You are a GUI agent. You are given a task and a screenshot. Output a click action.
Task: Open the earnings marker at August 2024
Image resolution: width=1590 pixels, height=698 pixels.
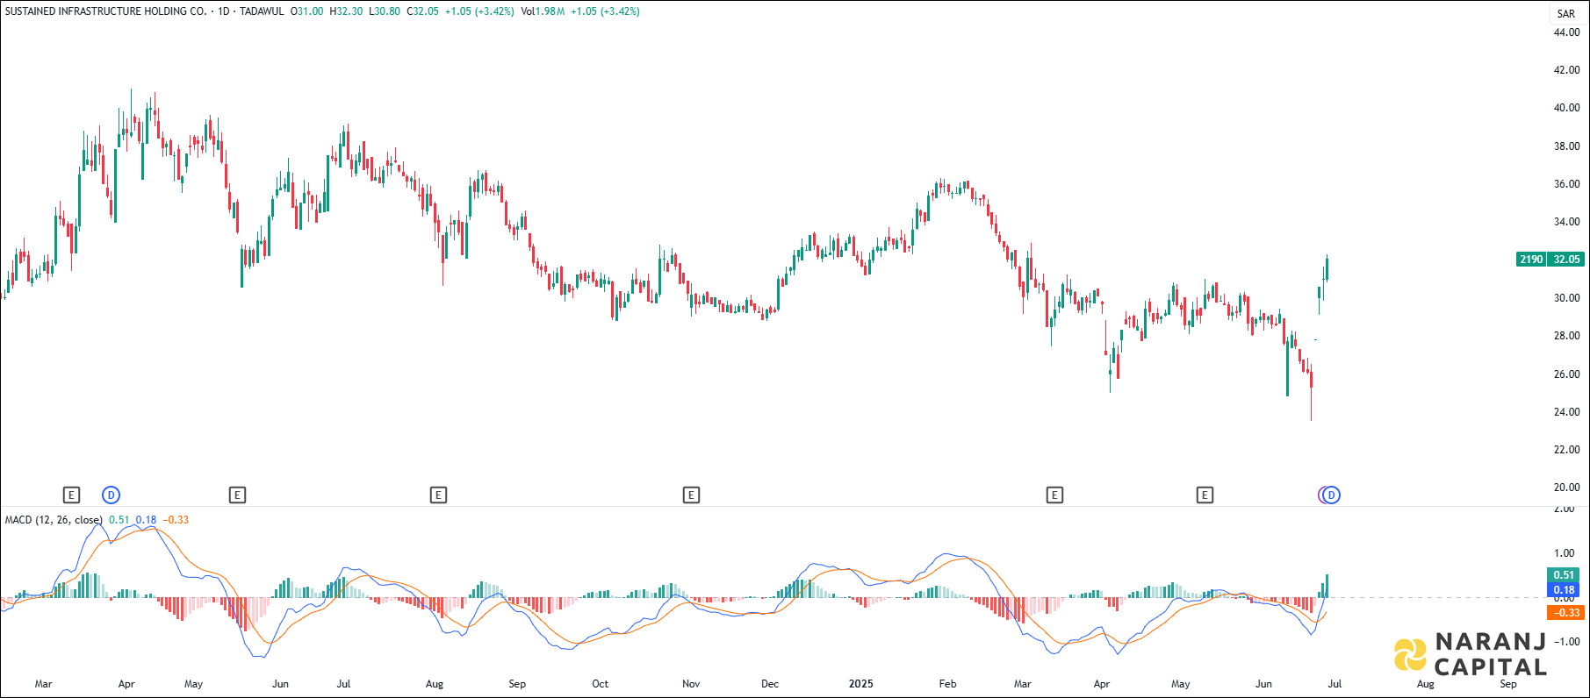point(438,495)
